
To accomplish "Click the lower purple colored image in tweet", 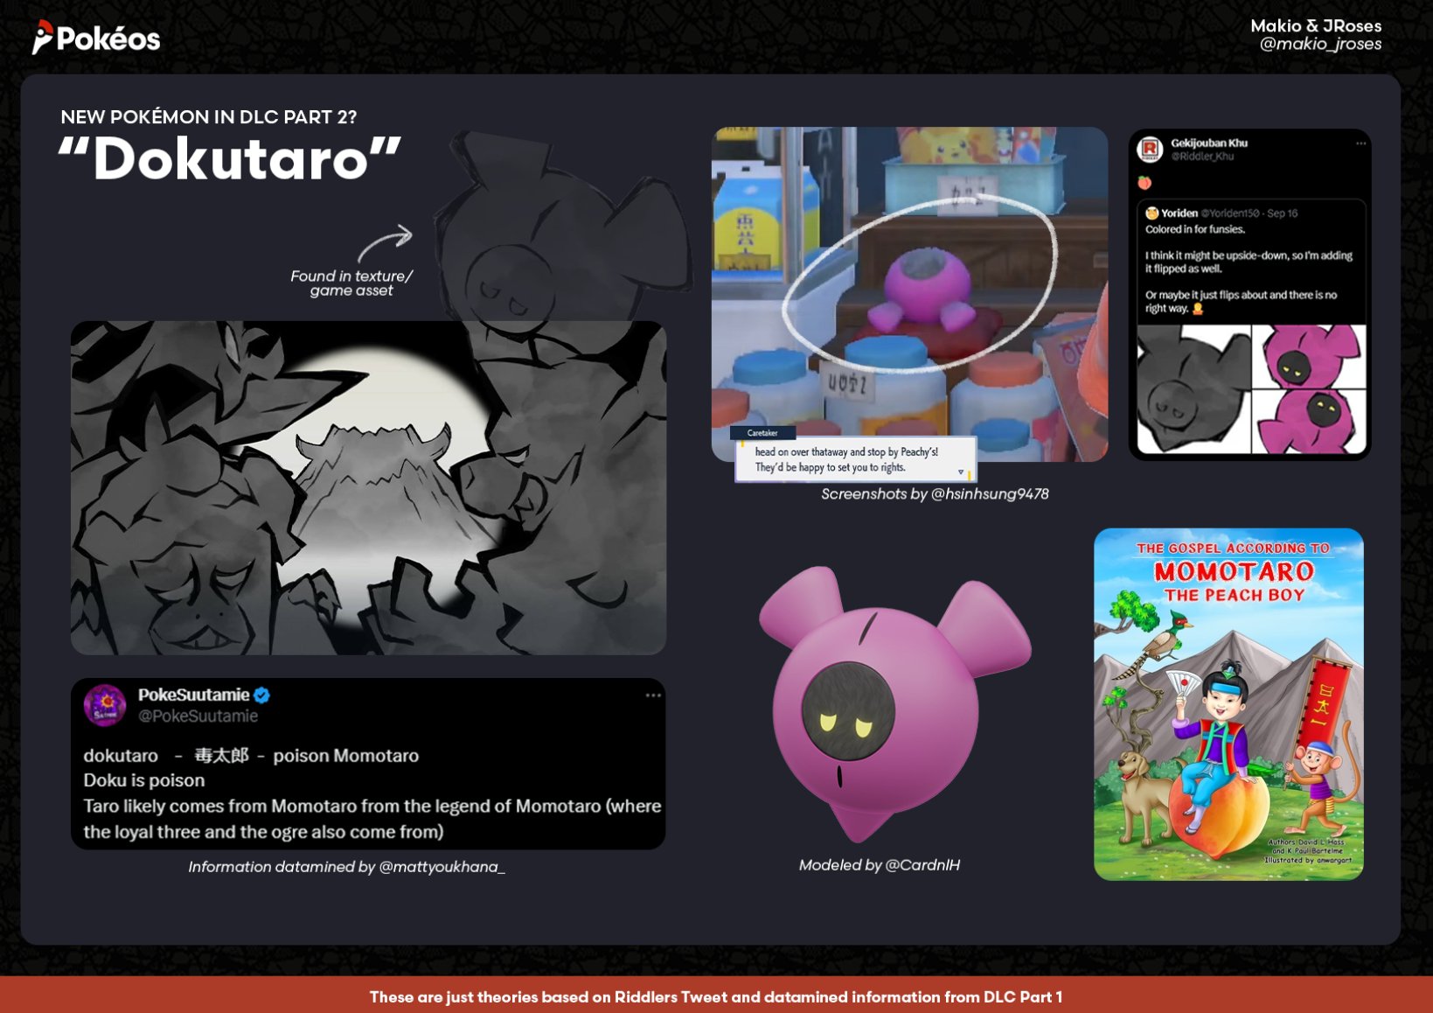I will click(x=1309, y=422).
